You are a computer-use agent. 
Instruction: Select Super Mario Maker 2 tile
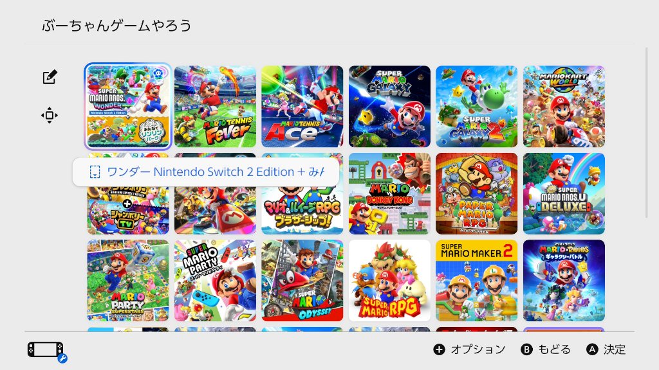[x=477, y=281]
